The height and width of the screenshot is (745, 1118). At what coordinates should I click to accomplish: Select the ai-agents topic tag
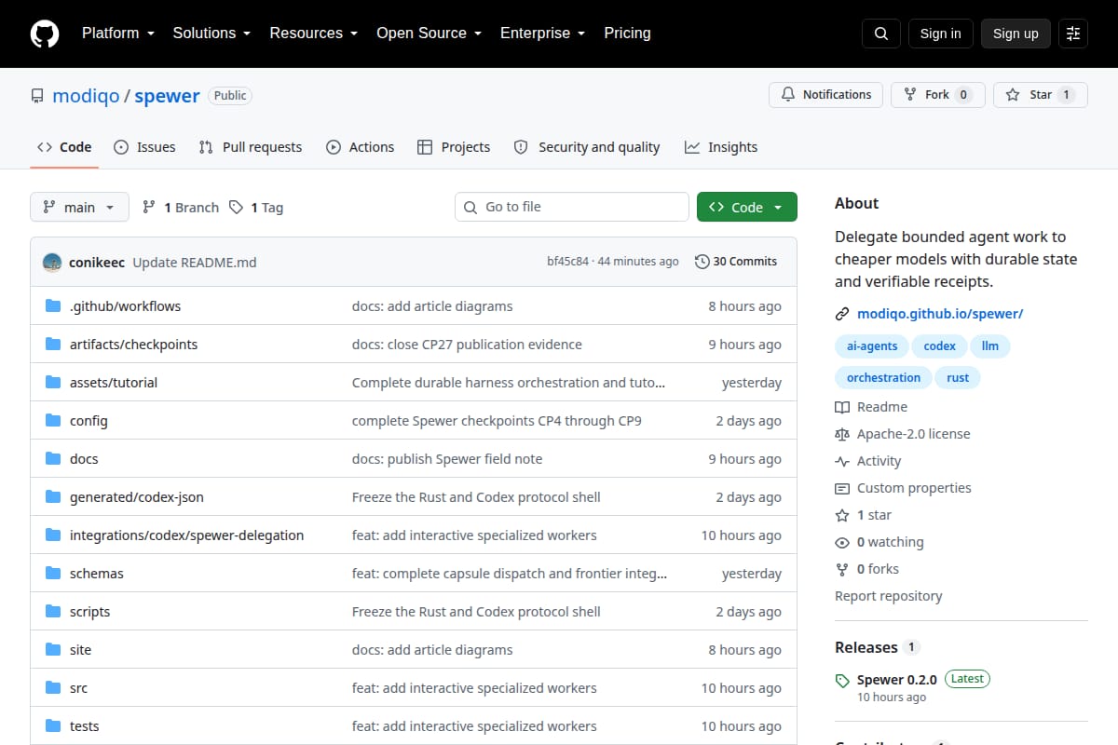click(872, 346)
